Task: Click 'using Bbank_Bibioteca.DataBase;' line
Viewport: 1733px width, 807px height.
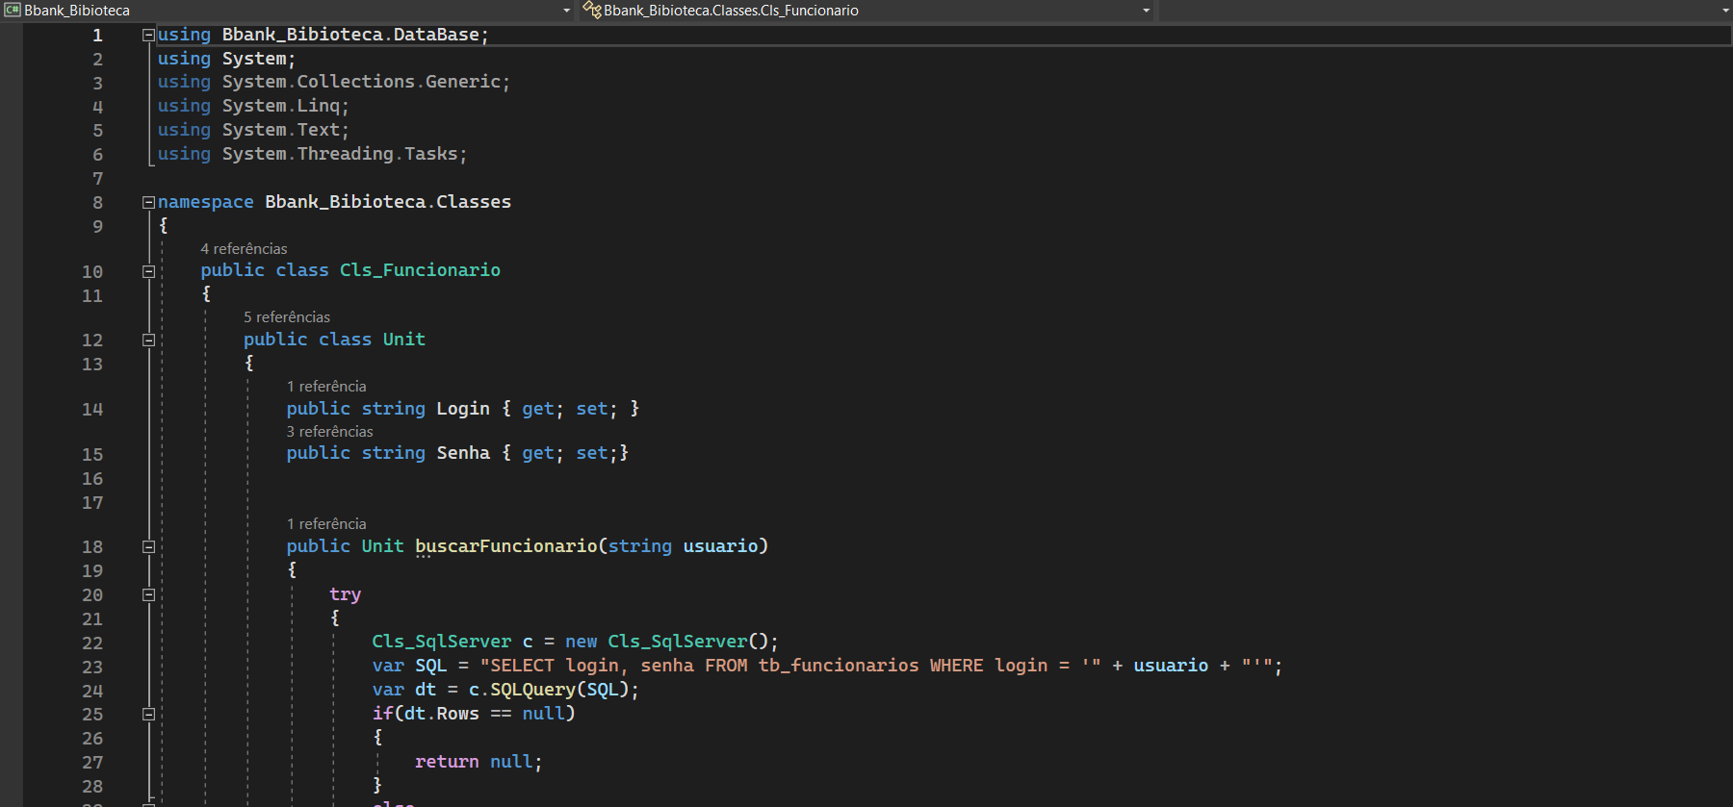Action: coord(323,35)
